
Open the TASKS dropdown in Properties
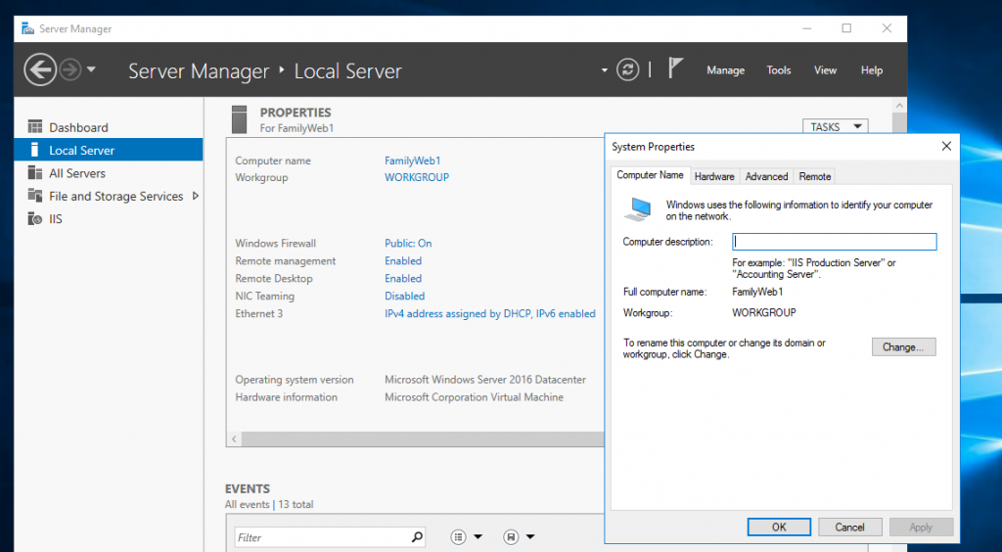coord(836,126)
